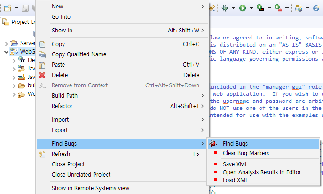This screenshot has width=323, height=194.
Task: Switch to Project Explorer tab
Action: click(x=19, y=22)
